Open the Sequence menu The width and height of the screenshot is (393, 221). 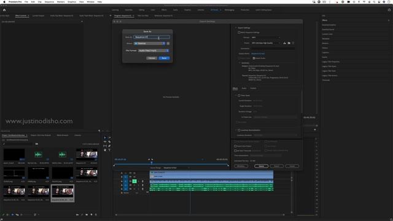49,2
